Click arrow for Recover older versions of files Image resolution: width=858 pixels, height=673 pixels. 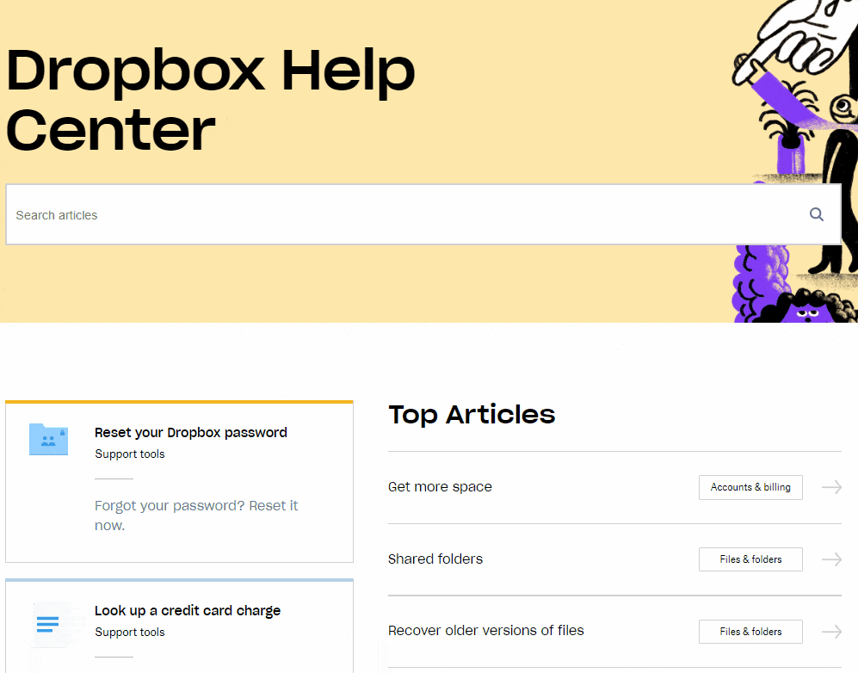point(830,632)
